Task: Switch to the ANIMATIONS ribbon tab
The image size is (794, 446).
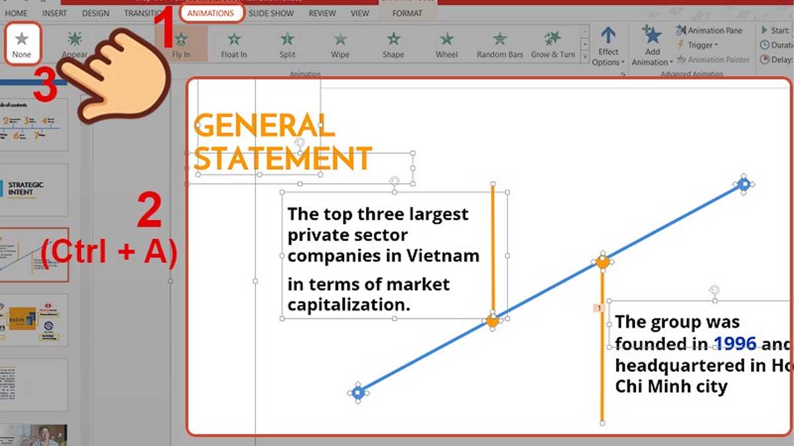Action: click(211, 12)
